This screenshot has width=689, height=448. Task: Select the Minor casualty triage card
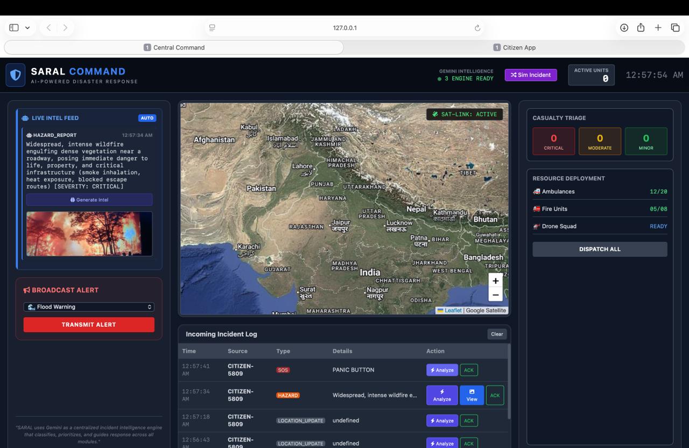click(x=646, y=142)
